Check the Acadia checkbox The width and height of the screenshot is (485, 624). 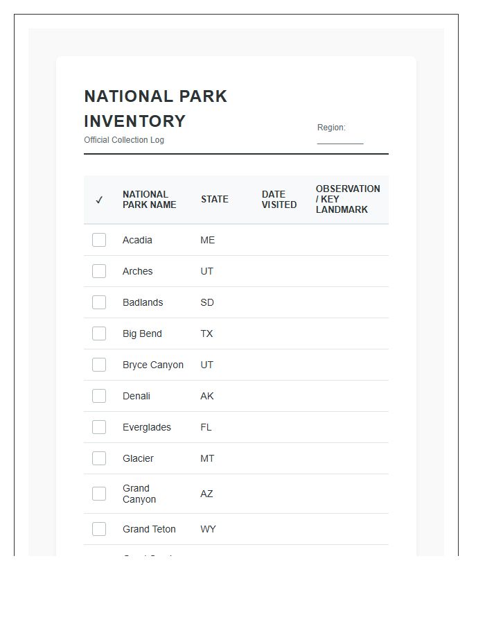click(99, 240)
